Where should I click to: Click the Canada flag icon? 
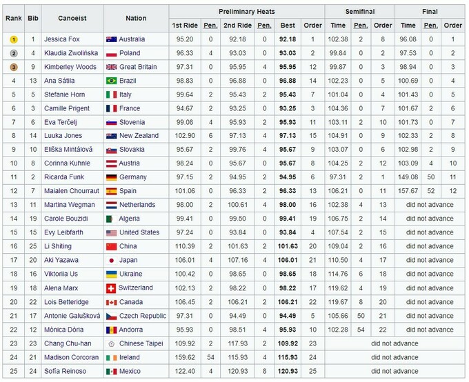point(111,302)
